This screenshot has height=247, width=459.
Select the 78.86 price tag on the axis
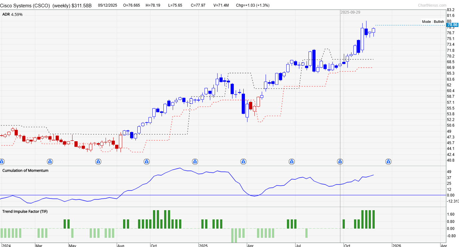[453, 25]
